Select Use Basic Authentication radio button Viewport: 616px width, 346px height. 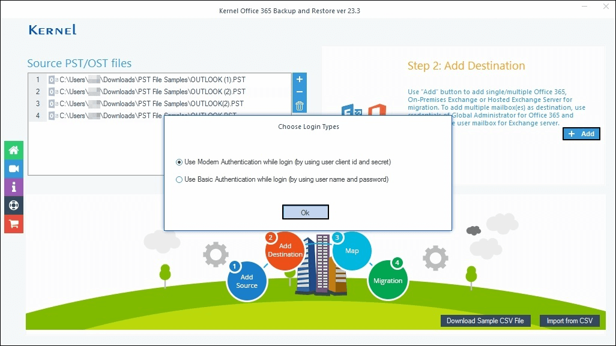tap(179, 180)
